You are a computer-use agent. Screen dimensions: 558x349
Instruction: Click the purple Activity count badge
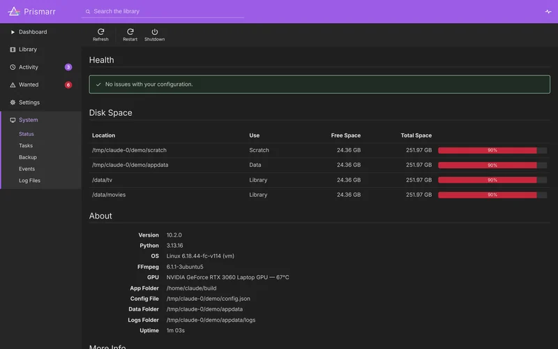(68, 67)
